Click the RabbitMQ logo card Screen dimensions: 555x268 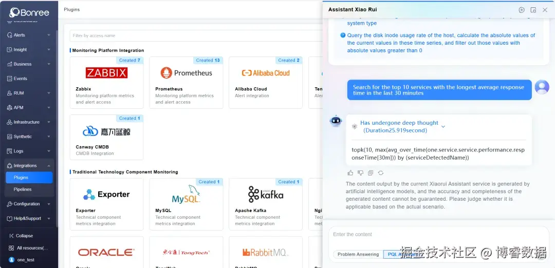click(266, 253)
